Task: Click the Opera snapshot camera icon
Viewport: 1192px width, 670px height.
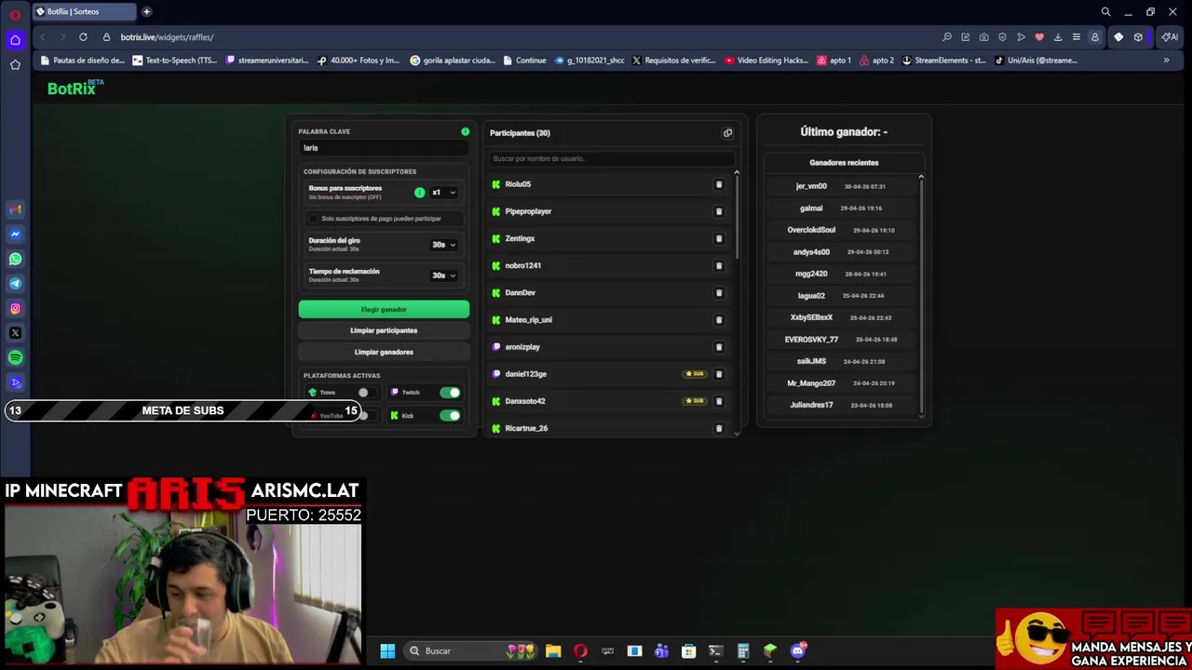Action: pyautogui.click(x=983, y=37)
